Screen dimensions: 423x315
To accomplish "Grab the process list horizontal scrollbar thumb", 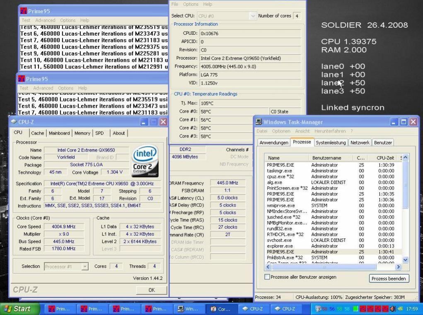I will [324, 267].
